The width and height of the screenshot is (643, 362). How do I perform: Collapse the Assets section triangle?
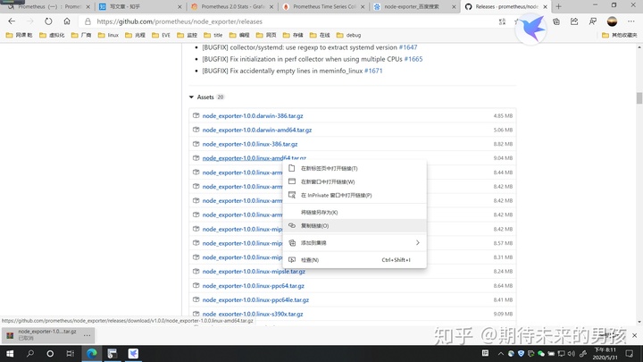coord(191,97)
